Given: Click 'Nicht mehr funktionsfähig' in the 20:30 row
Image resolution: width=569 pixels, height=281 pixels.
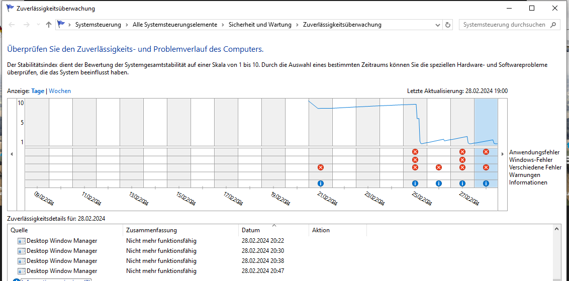Looking at the screenshot, I should tap(161, 251).
